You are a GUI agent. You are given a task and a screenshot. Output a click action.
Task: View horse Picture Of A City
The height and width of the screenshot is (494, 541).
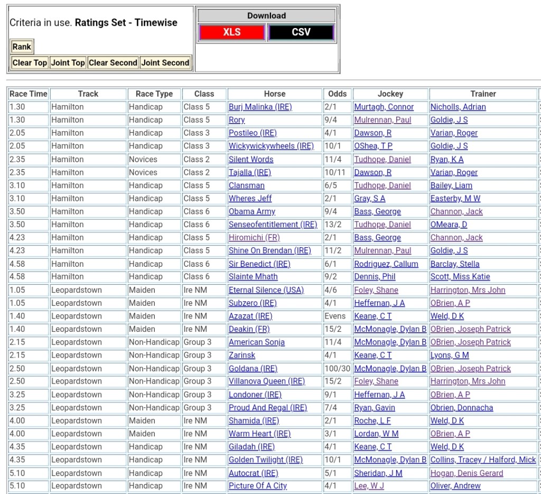(x=257, y=486)
